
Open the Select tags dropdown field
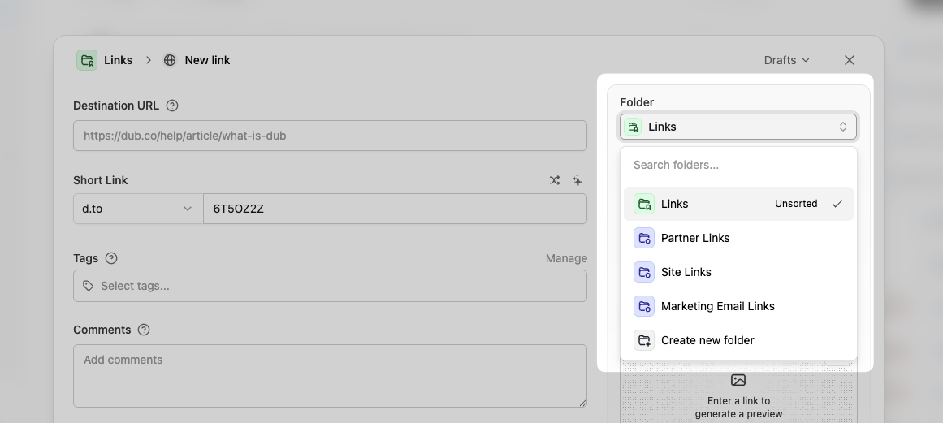[330, 286]
